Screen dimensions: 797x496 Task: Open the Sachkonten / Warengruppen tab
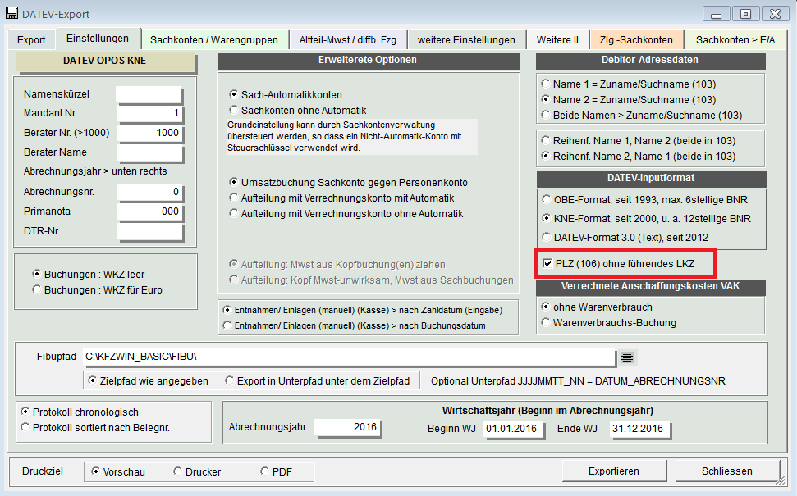point(214,39)
